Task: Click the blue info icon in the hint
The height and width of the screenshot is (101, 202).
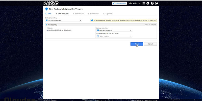Action: click(92, 20)
